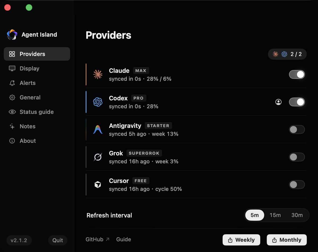Screen dimensions: 318x252
Task: Click the MAX plan badge next to Claude
Action: tap(141, 71)
